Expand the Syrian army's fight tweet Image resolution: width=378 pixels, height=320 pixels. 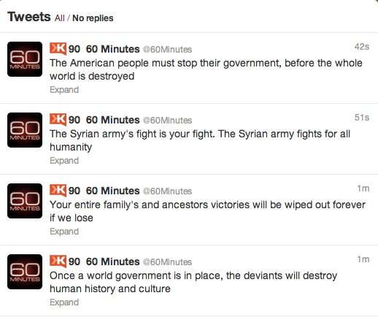tap(64, 161)
